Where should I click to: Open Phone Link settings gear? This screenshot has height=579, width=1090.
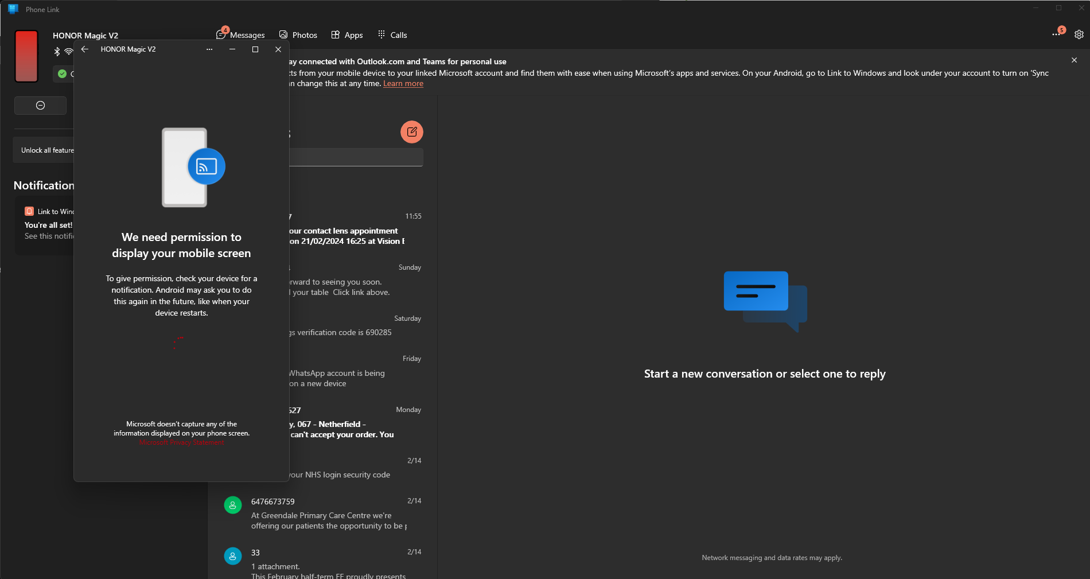click(1079, 34)
